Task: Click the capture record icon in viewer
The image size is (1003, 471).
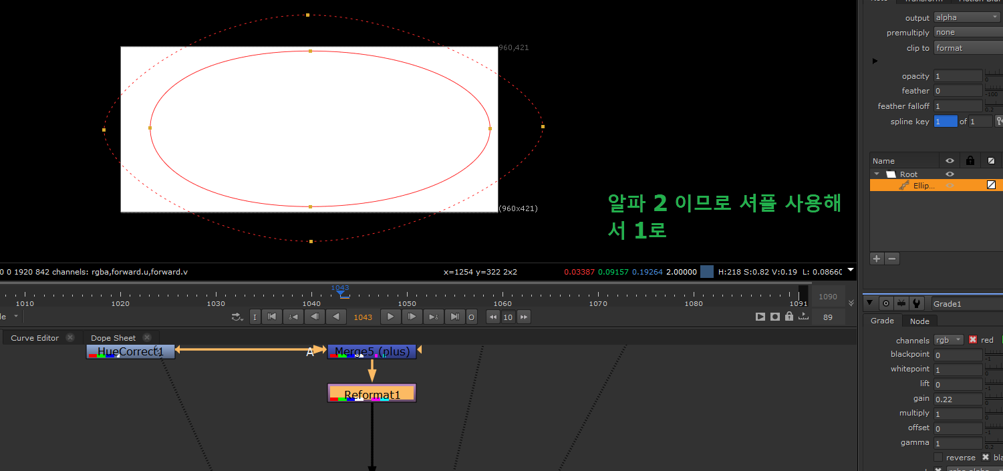Action: coord(775,317)
